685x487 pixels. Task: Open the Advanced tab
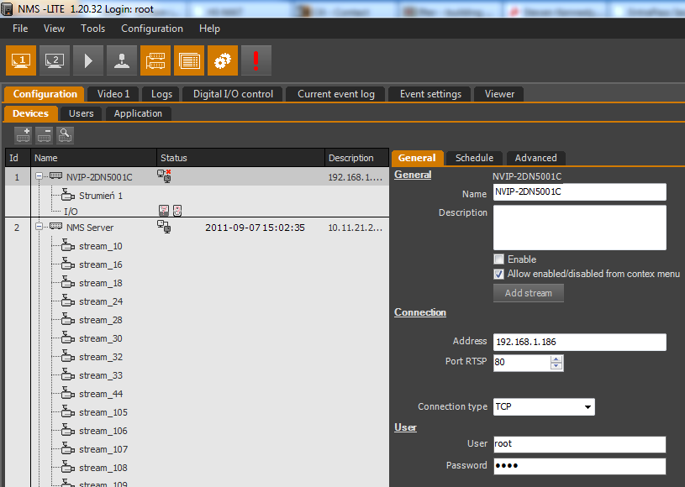pos(536,158)
